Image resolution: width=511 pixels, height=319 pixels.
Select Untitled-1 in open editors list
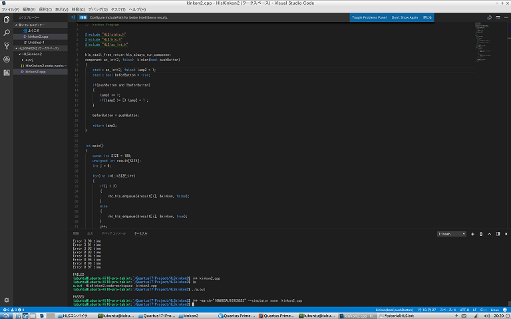coord(41,43)
